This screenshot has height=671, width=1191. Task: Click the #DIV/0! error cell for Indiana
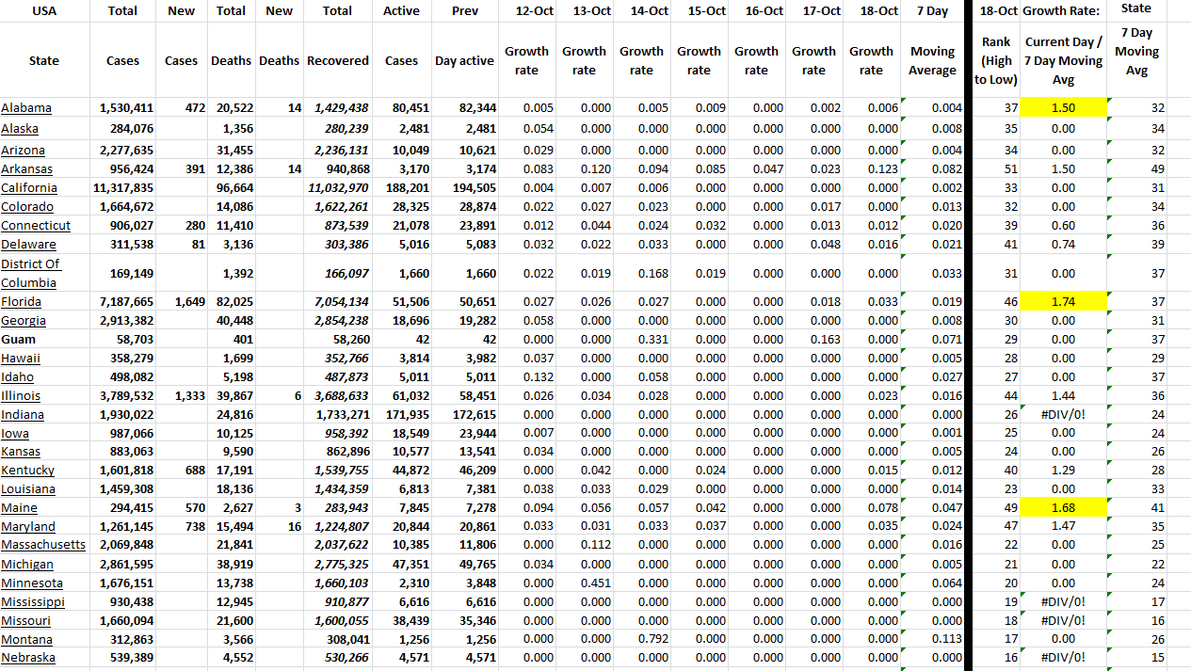(1064, 414)
